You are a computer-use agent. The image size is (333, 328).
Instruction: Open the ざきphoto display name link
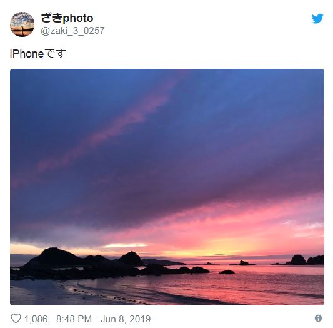pos(67,18)
